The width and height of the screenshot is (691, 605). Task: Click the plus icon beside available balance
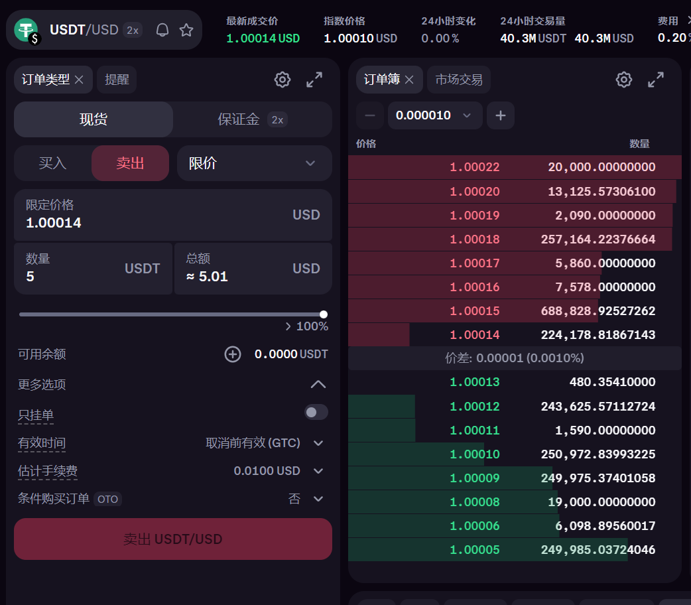(x=233, y=354)
